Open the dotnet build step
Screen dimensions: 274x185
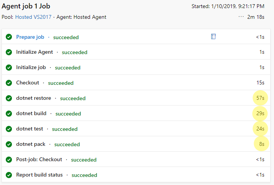pyautogui.click(x=136, y=114)
